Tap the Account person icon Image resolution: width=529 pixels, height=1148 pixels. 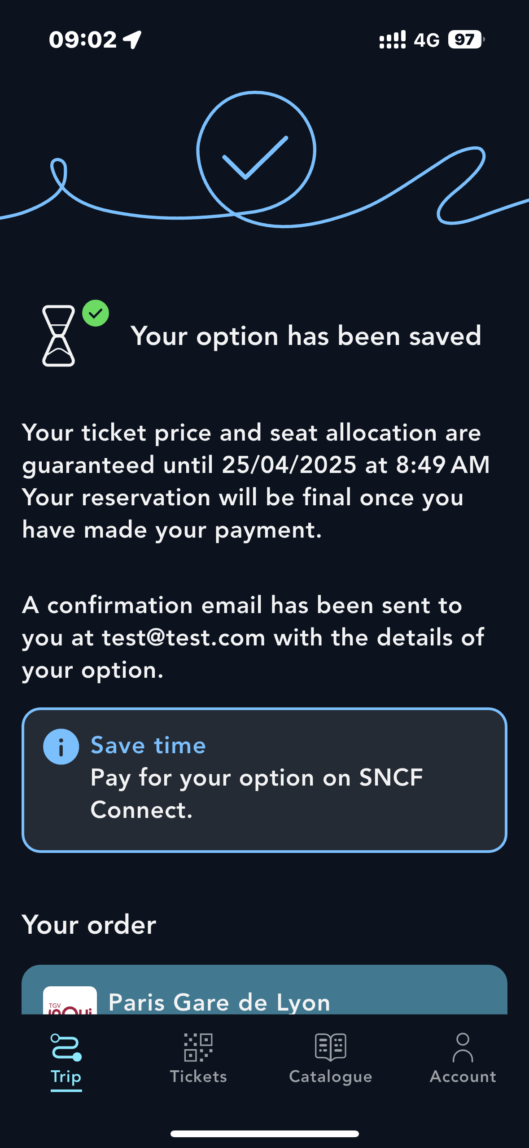463,1047
